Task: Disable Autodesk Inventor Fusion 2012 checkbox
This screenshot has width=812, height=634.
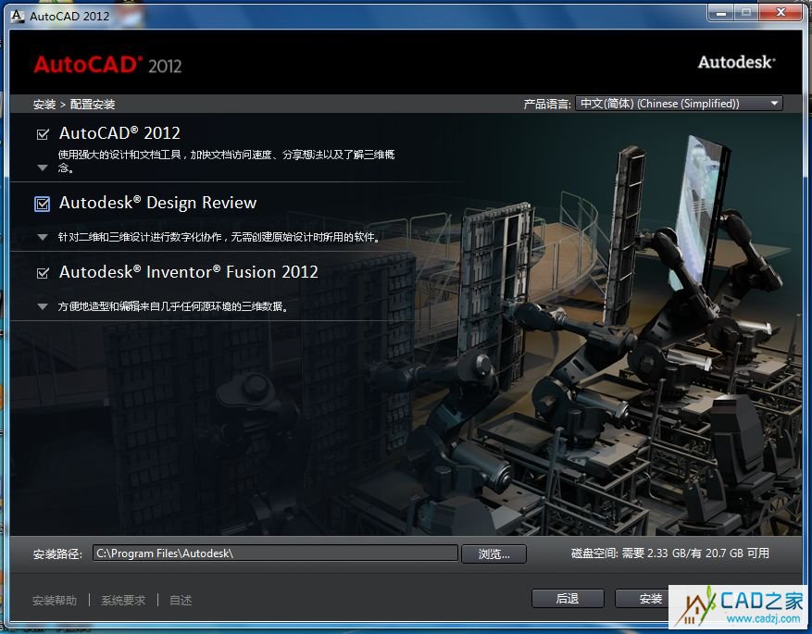Action: click(43, 273)
